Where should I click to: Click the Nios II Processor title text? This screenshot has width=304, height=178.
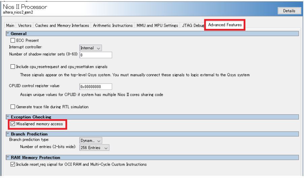click(x=25, y=7)
